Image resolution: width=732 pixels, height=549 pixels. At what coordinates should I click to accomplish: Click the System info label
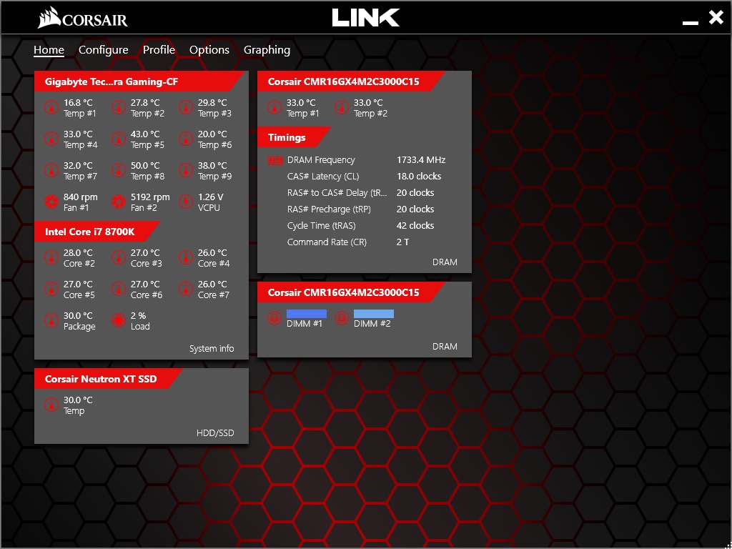[212, 348]
